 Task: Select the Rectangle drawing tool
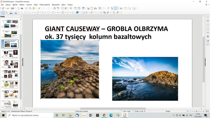pos(25,12)
